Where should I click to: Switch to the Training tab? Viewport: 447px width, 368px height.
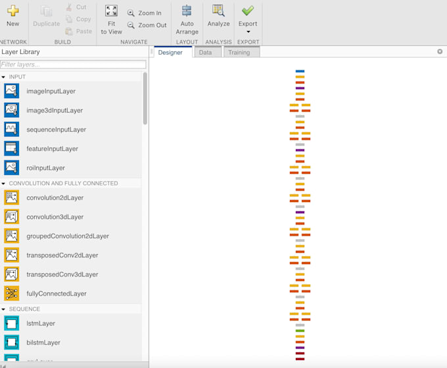pos(239,52)
